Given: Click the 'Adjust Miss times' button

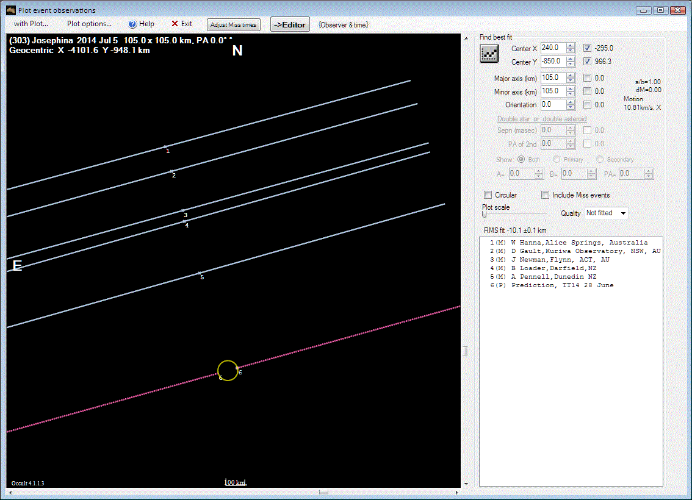Looking at the screenshot, I should coord(234,24).
